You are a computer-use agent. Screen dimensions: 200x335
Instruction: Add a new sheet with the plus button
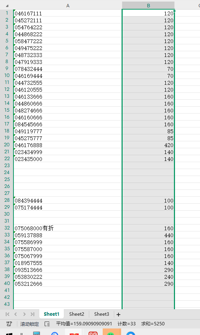click(118, 314)
